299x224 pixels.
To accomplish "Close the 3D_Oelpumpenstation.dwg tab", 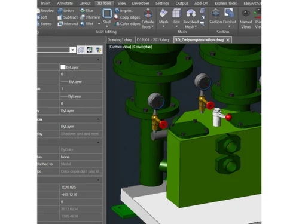I will [x=228, y=40].
